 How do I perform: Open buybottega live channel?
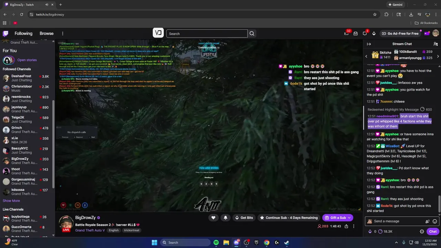click(x=27, y=219)
